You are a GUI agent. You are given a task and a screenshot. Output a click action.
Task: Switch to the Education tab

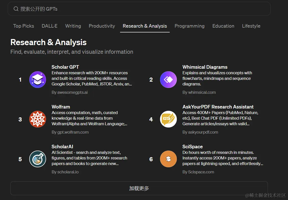223,26
